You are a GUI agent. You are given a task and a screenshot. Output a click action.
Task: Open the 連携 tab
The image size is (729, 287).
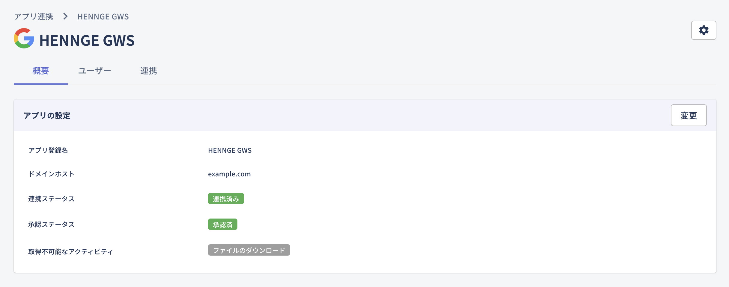tap(149, 71)
